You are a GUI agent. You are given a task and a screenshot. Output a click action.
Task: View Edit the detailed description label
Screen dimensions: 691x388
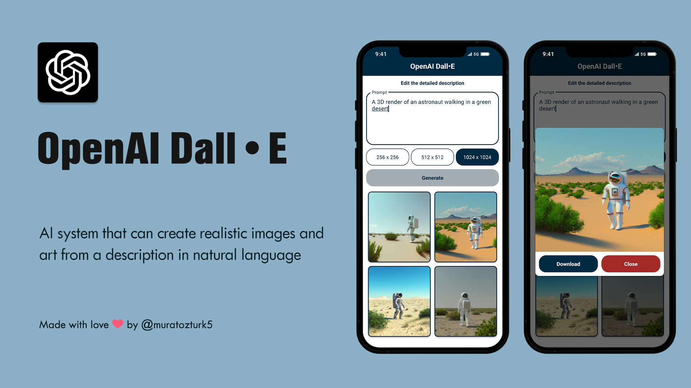pyautogui.click(x=432, y=83)
